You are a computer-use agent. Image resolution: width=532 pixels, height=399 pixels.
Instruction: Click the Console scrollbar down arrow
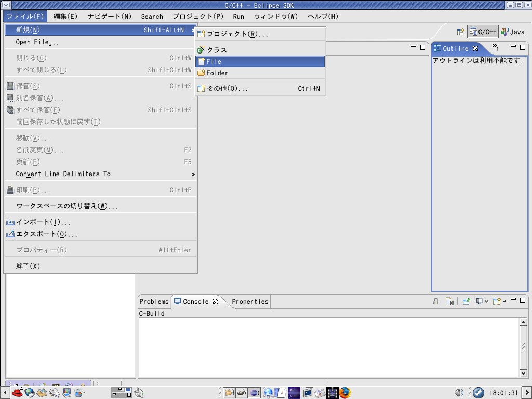(523, 373)
